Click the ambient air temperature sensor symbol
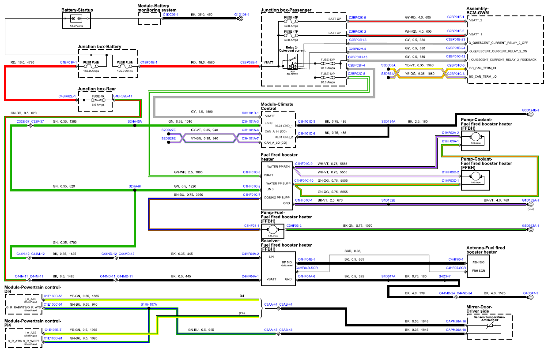Viewport: 548px width, 352px height. coord(489,326)
